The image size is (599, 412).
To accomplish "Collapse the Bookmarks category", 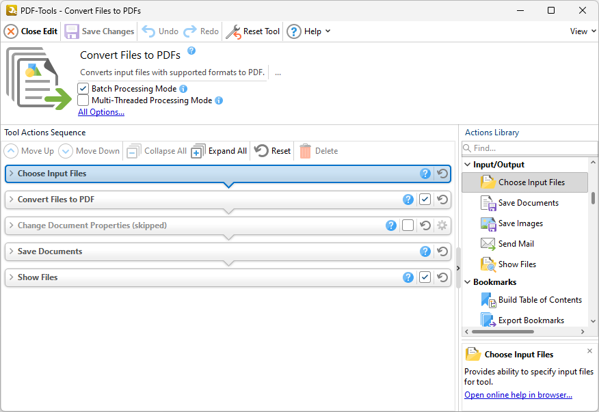I will coord(468,281).
